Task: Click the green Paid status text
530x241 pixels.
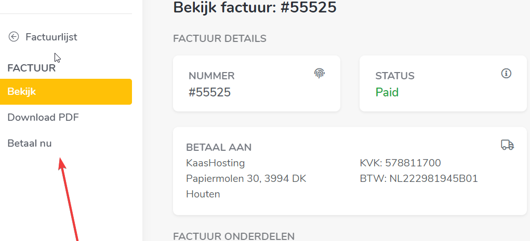Action: (x=387, y=92)
